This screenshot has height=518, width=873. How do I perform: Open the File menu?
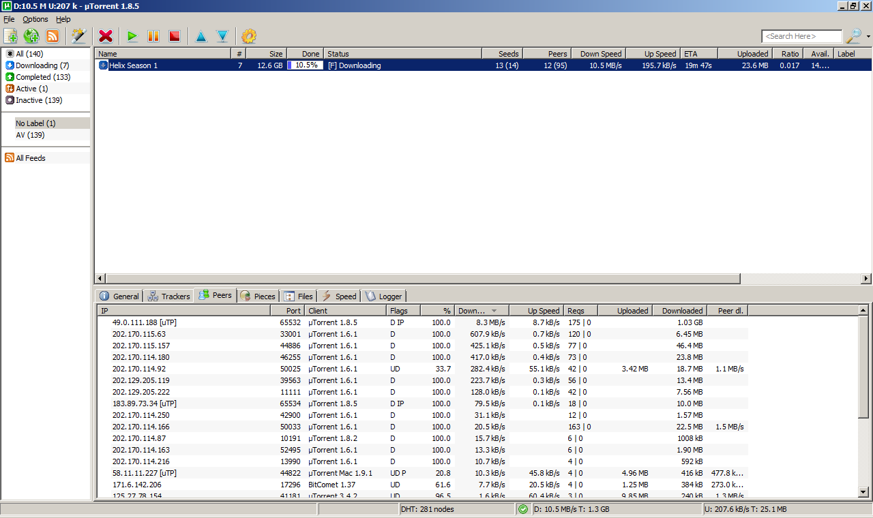point(9,19)
